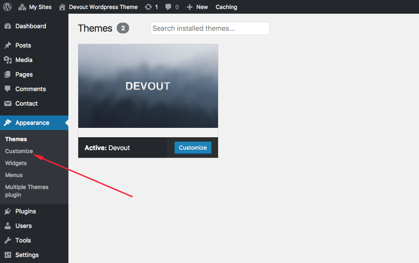The height and width of the screenshot is (263, 419).
Task: Open the Settings section
Action: click(x=27, y=255)
